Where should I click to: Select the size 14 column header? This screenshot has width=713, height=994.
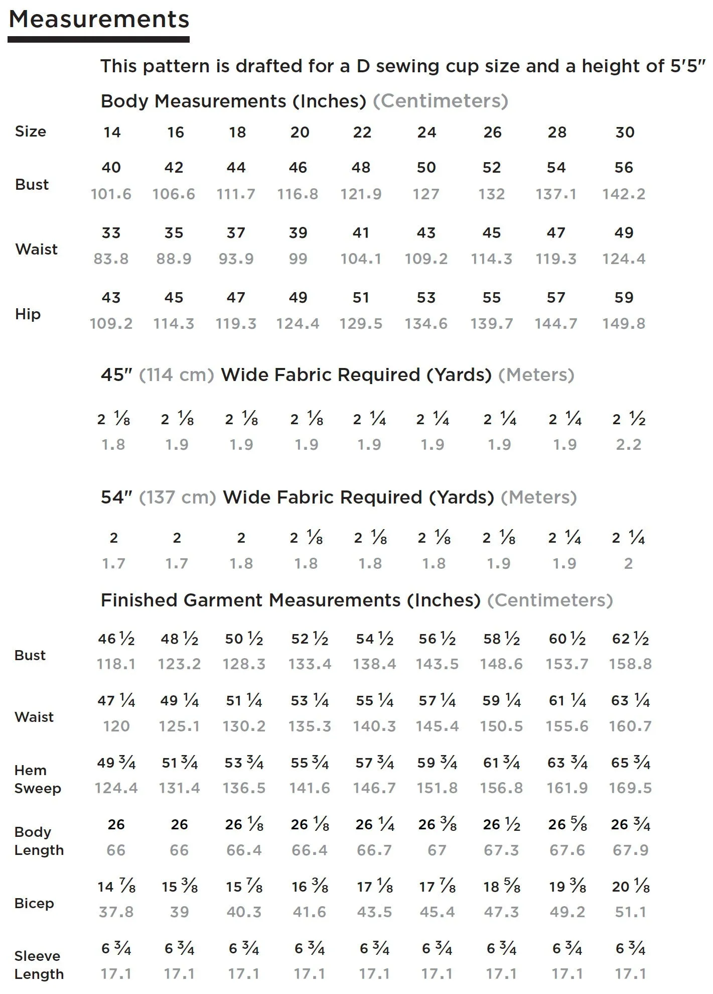tap(112, 132)
